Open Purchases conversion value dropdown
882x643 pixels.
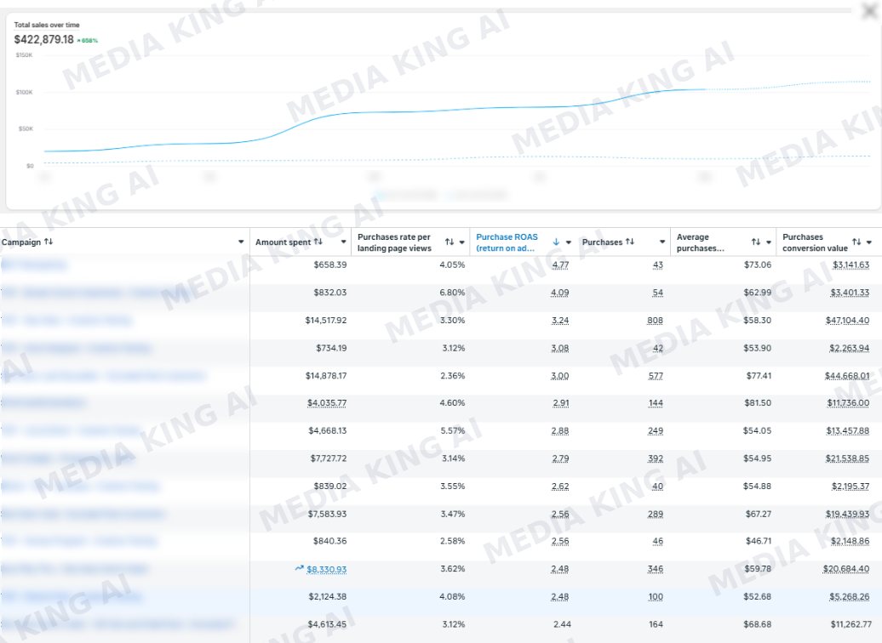coord(869,242)
